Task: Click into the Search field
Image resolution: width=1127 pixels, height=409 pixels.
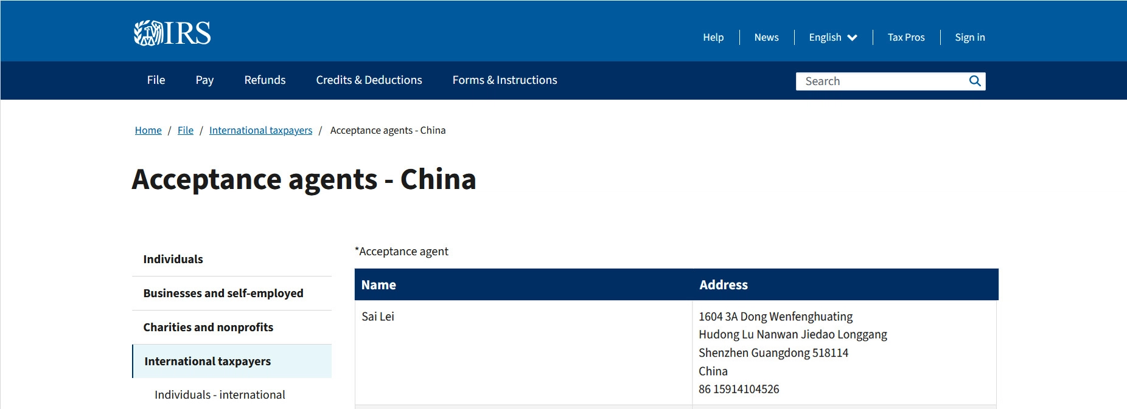Action: point(881,81)
